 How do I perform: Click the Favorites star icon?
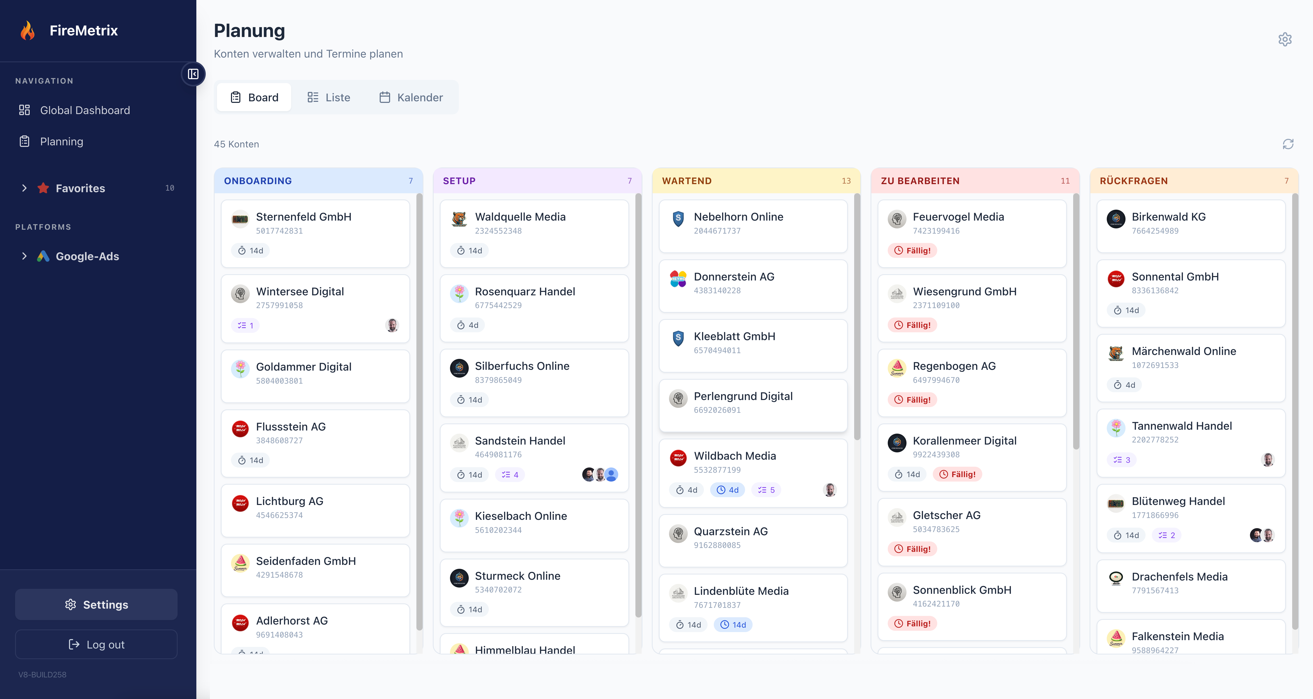(43, 188)
